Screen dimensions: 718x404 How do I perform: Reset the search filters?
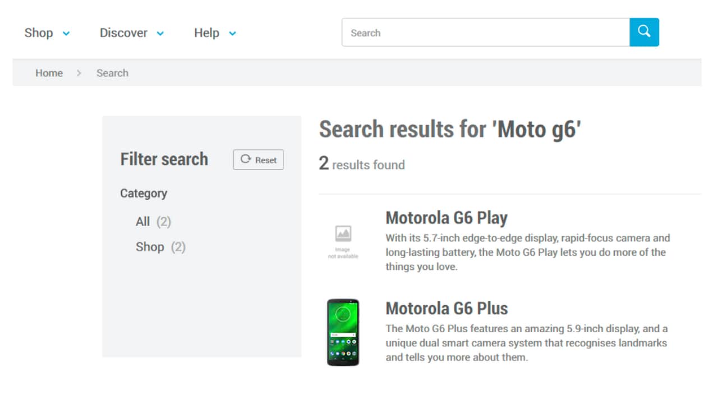259,160
